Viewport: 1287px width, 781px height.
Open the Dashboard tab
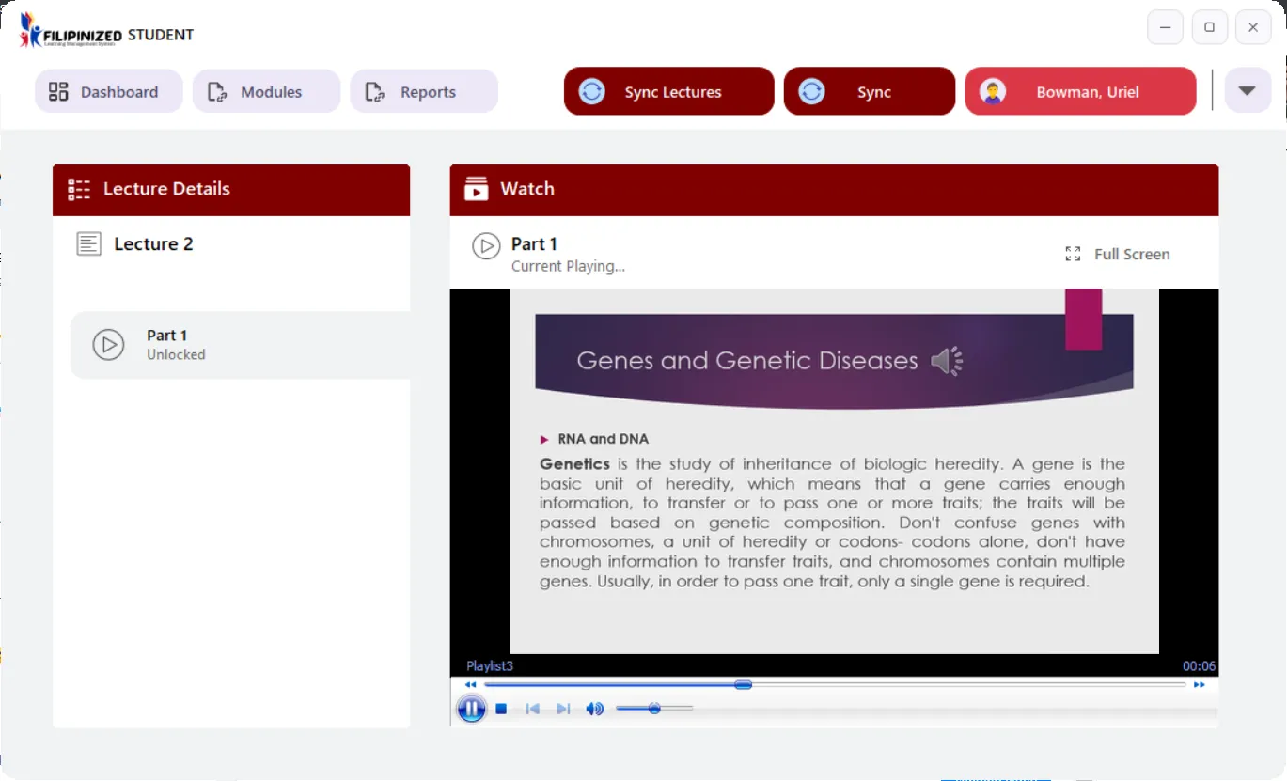pyautogui.click(x=108, y=92)
